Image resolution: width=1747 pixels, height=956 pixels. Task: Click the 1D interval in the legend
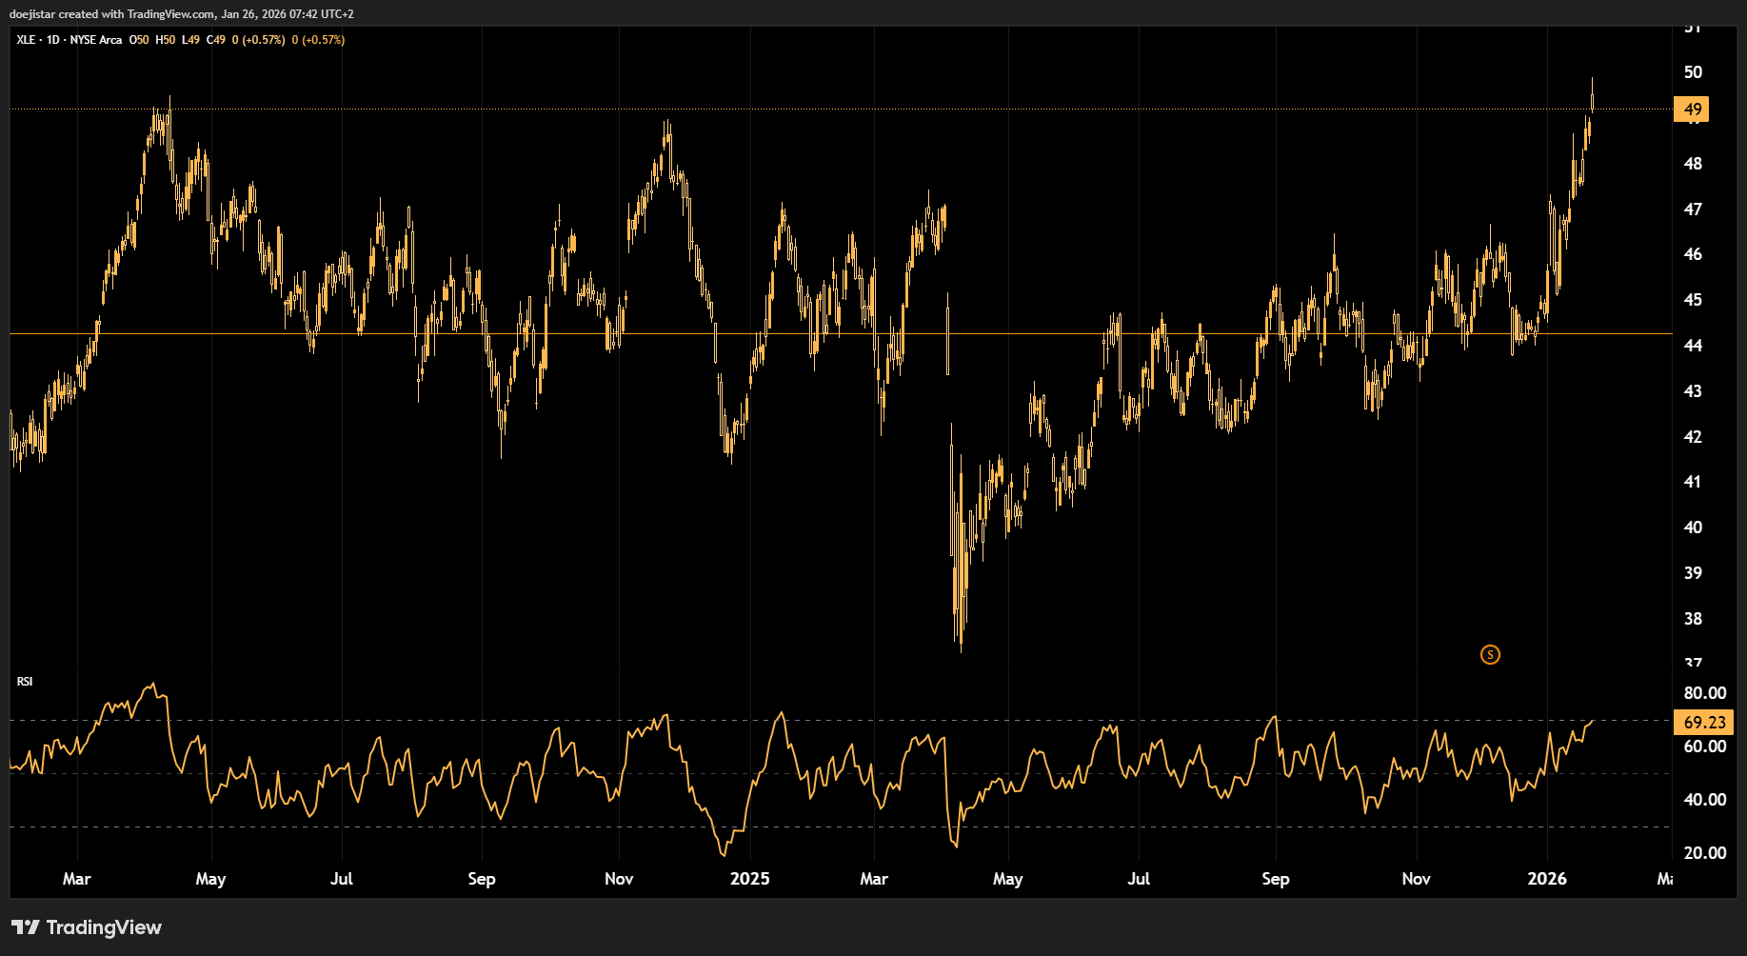53,40
